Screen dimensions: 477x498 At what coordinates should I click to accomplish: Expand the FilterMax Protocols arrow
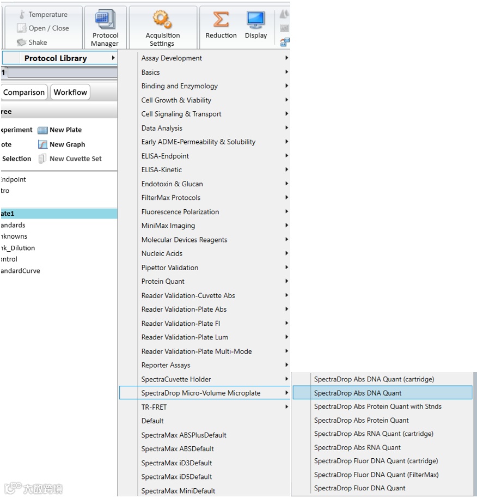[x=286, y=198]
